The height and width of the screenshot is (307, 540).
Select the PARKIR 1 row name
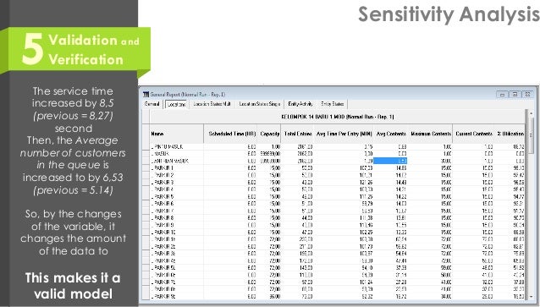point(163,168)
